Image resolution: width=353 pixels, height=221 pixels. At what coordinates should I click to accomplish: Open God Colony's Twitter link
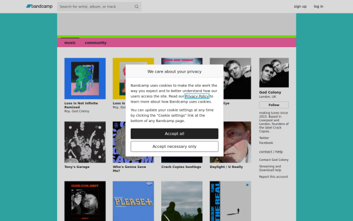point(264,138)
